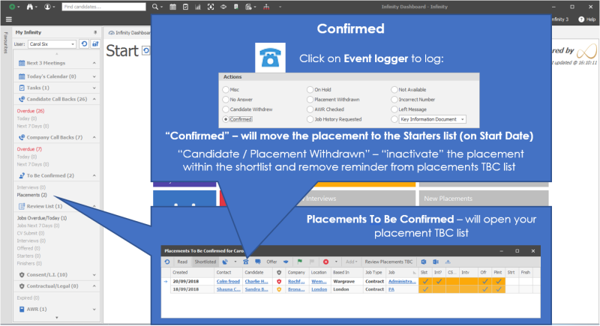Open the calendar icon in top toolbar
Screen dimensions: 600x326
(x=173, y=7)
